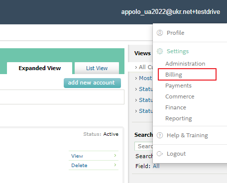Log out via the Logout entry
The width and height of the screenshot is (227, 183).
click(176, 154)
